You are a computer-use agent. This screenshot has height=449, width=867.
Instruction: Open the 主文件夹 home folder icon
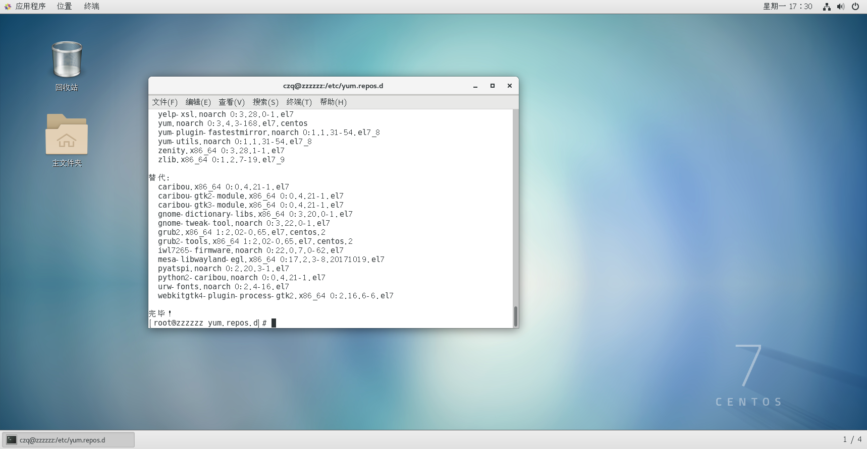tap(67, 134)
